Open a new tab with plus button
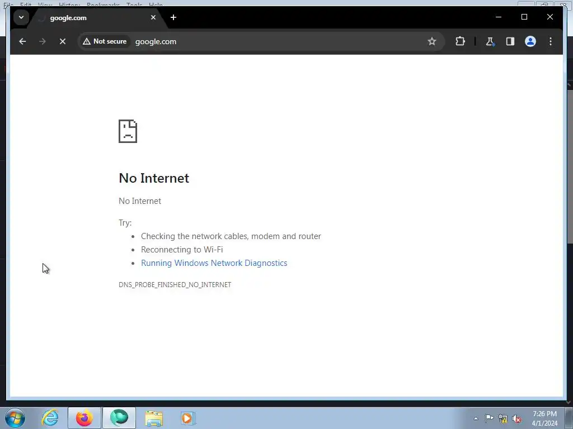Screen dimensions: 573x429 click(173, 17)
